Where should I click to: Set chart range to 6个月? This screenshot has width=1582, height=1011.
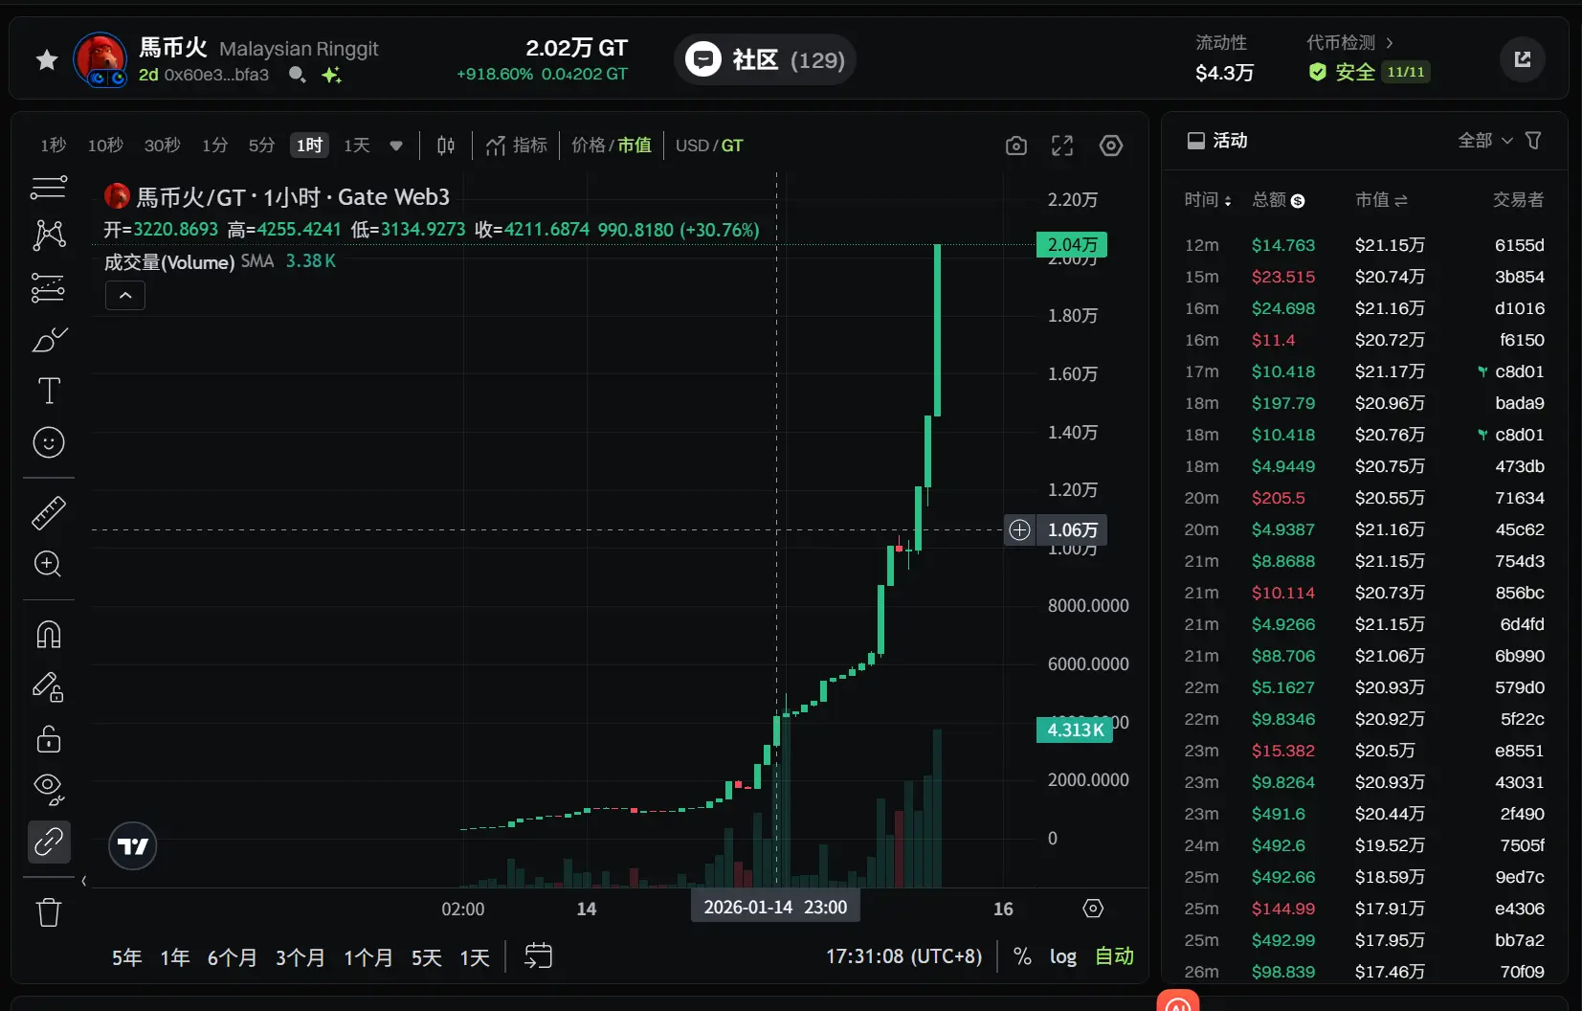233,957
